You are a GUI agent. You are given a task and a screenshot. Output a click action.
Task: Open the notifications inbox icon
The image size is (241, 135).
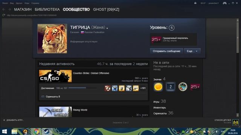195,3
